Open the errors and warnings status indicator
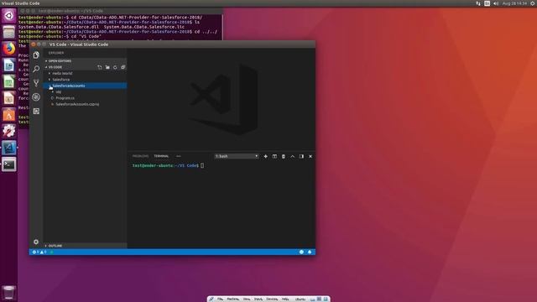The image size is (537, 302). [x=39, y=252]
